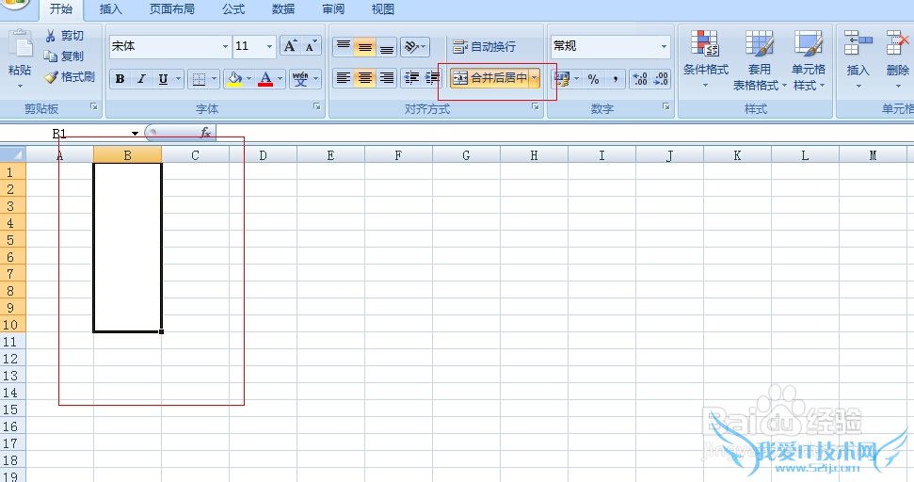914x482 pixels.
Task: Select the Format Painter (格式刷) brush
Action: 51,77
